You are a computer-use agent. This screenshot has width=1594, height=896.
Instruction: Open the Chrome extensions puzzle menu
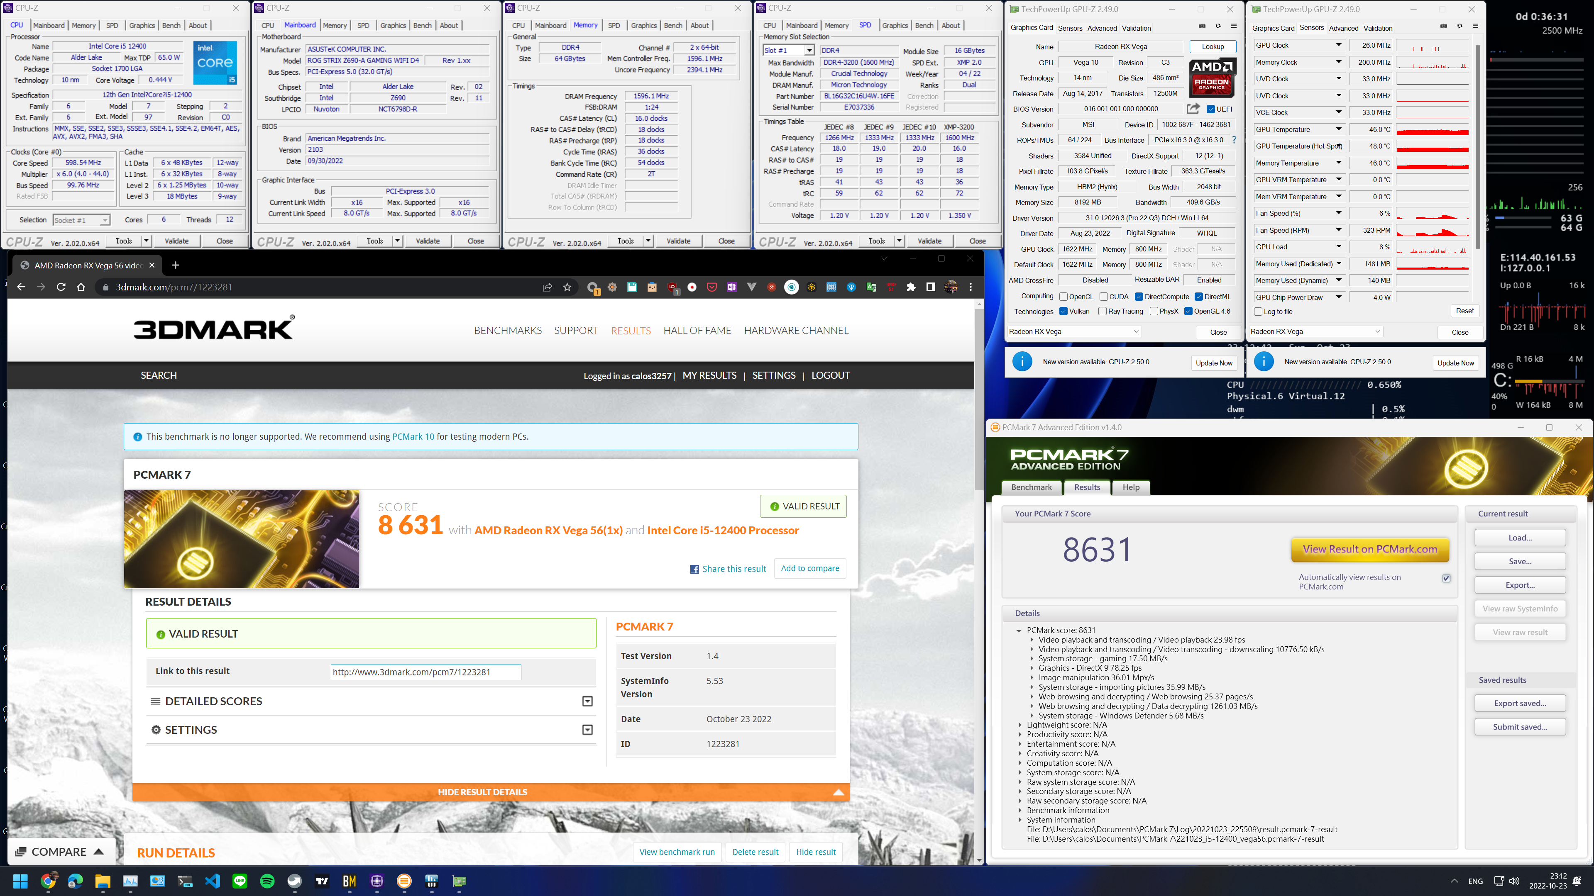(911, 287)
